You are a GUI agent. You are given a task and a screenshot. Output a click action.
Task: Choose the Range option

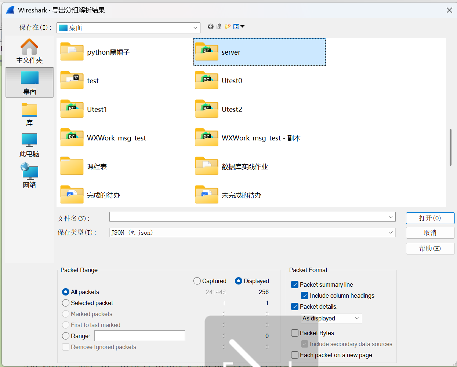click(66, 336)
